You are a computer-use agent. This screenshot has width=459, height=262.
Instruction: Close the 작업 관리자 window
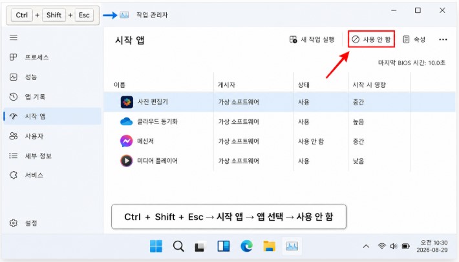442,10
